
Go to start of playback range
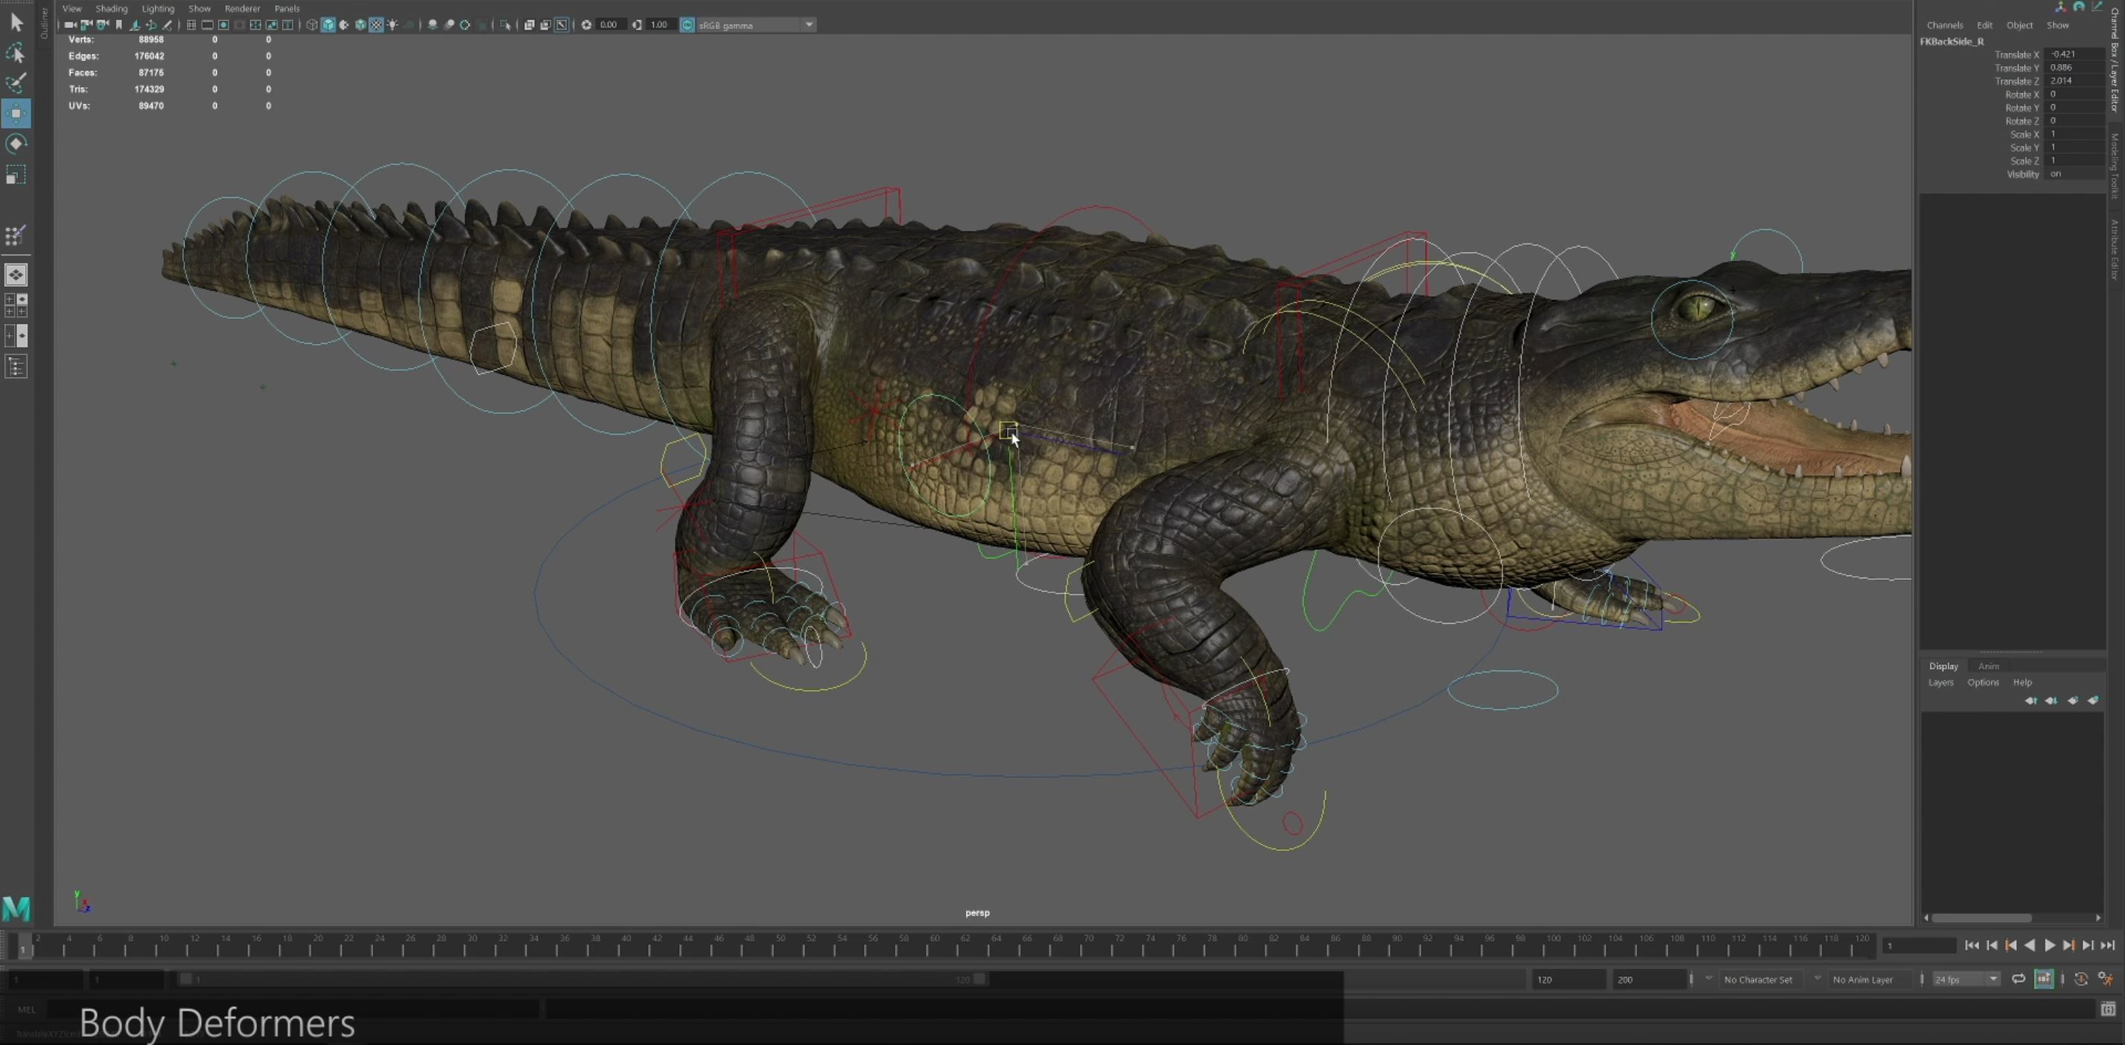click(x=1972, y=945)
